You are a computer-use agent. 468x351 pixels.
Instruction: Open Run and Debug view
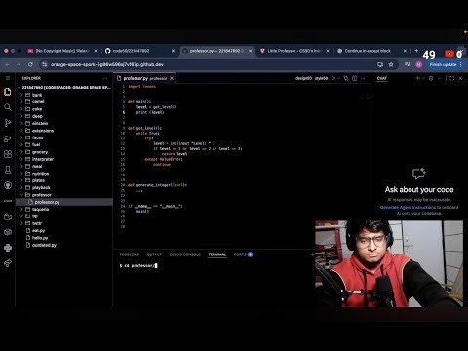coord(8,138)
